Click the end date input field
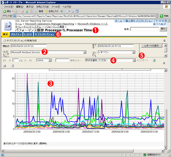Screen dimensions: 171x157 coord(116,46)
